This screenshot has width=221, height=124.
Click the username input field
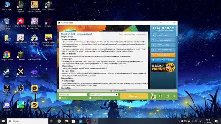point(73,95)
